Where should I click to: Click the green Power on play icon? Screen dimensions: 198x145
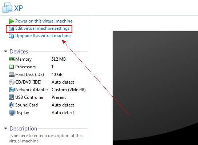pos(11,21)
